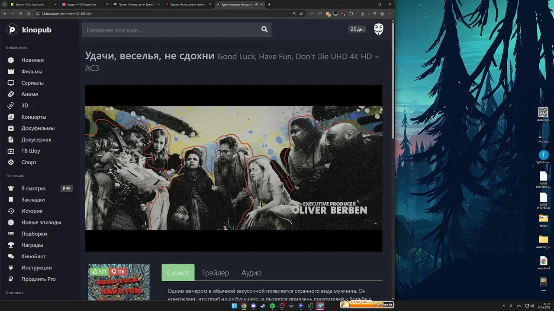Open the Киноблог icon
Image resolution: width=554 pixels, height=311 pixels.
[x=11, y=256]
